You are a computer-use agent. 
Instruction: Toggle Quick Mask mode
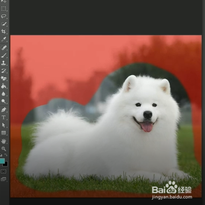pos(4,171)
